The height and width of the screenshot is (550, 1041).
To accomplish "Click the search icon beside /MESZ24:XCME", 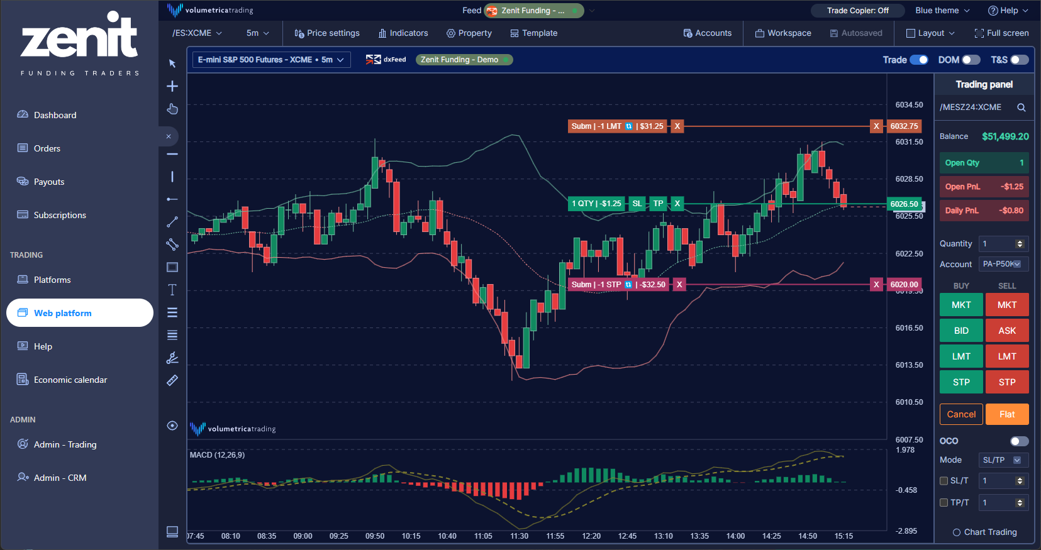I will point(1022,107).
